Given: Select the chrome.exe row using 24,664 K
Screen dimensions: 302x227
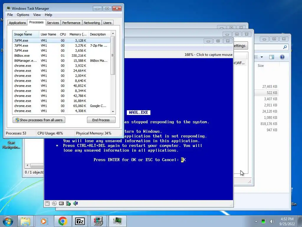Looking at the screenshot, I should (x=61, y=71).
